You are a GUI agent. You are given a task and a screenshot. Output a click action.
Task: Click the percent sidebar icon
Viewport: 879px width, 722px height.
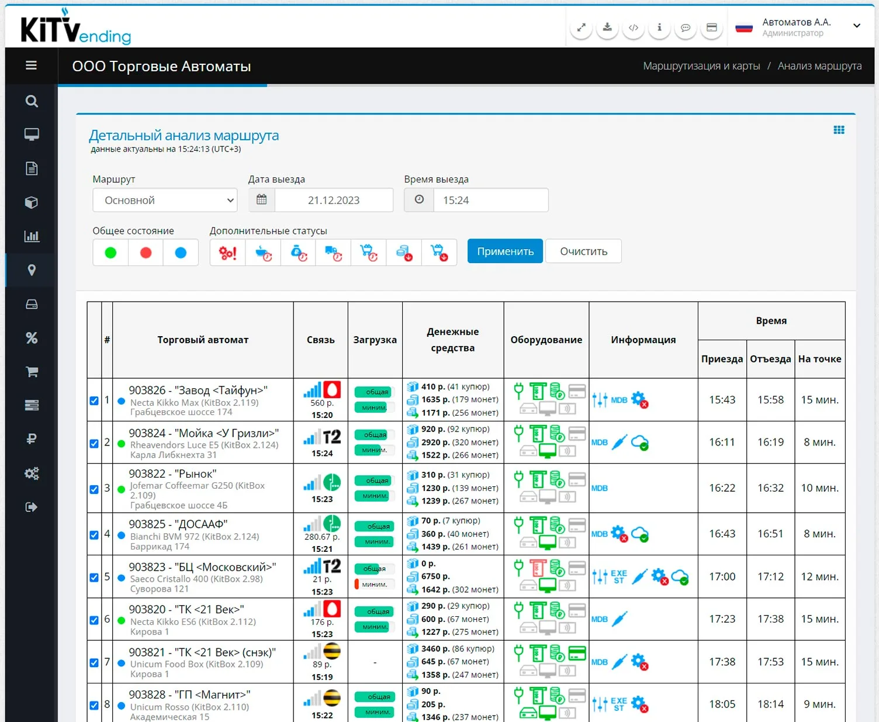32,338
